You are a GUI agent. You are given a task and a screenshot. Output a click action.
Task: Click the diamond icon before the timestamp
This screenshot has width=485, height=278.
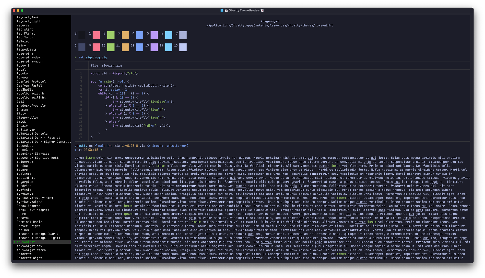click(76, 150)
